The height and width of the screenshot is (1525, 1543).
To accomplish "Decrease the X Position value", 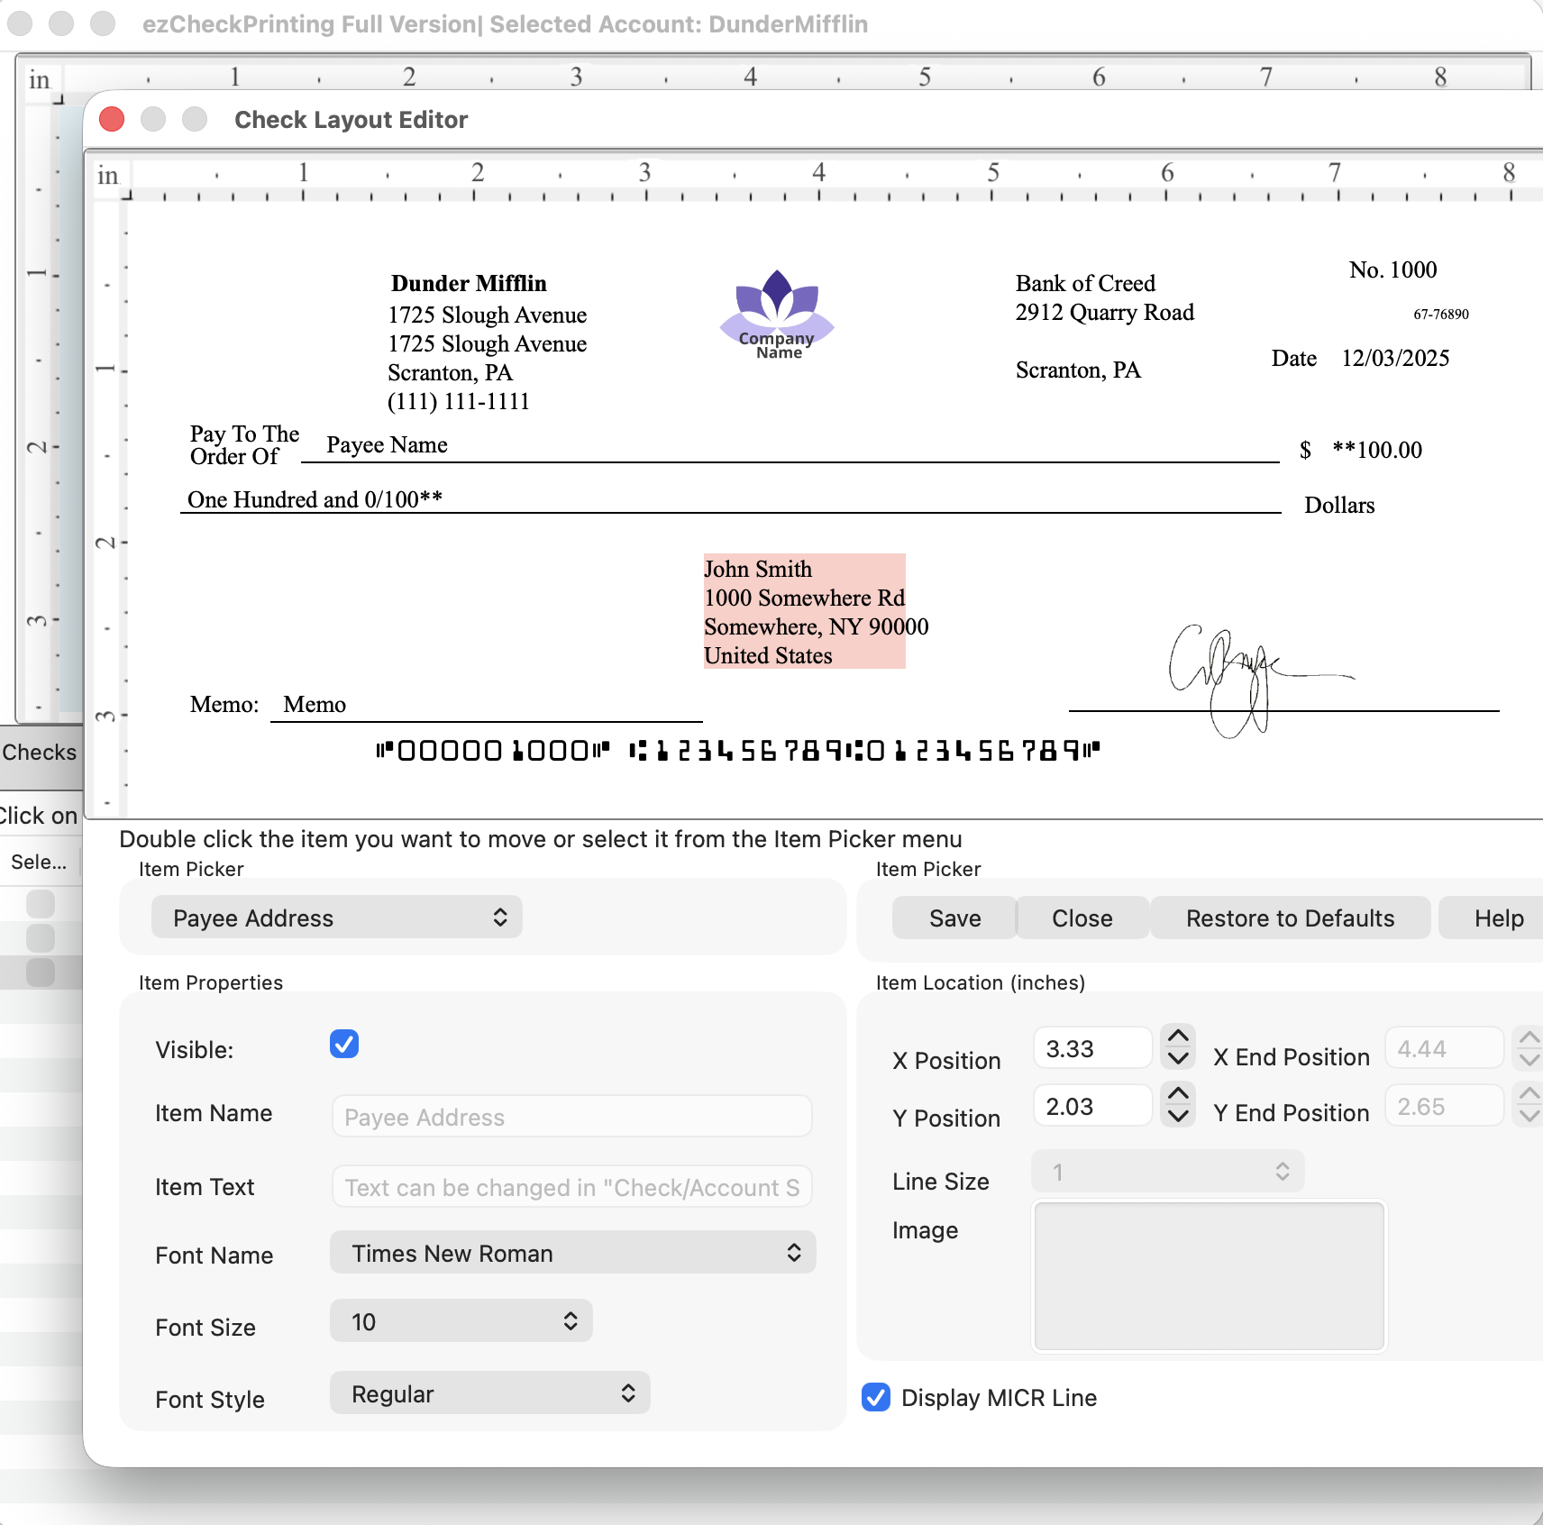I will (1178, 1058).
